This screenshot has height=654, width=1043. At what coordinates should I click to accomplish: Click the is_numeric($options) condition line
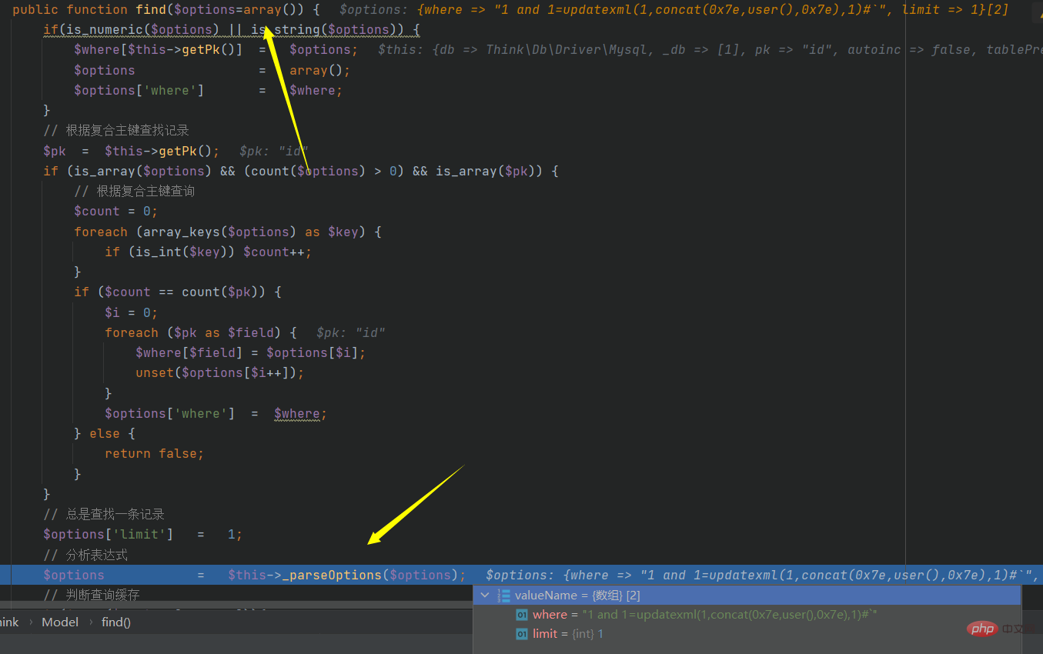pyautogui.click(x=232, y=30)
